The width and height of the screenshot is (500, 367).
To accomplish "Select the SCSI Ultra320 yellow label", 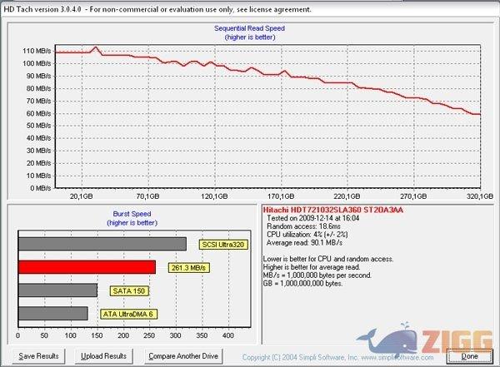I will coord(224,245).
